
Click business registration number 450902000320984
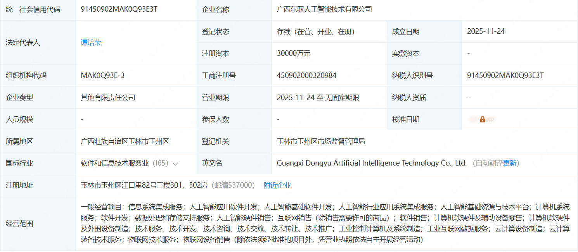point(306,76)
